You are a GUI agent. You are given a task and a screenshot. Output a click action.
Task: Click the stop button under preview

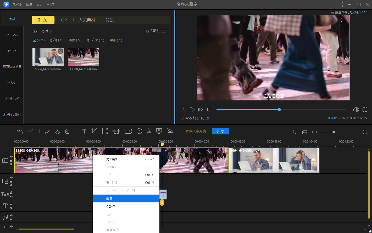pyautogui.click(x=209, y=110)
